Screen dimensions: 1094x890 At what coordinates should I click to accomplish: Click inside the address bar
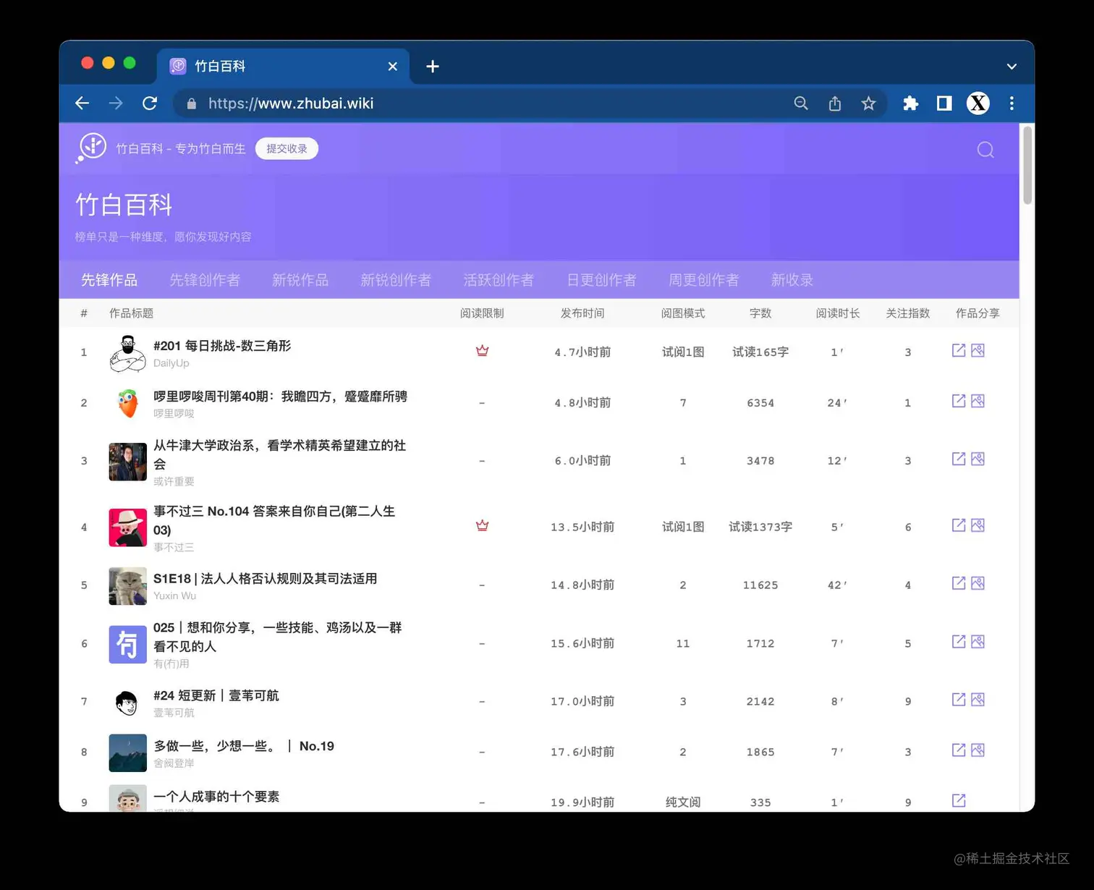(434, 103)
